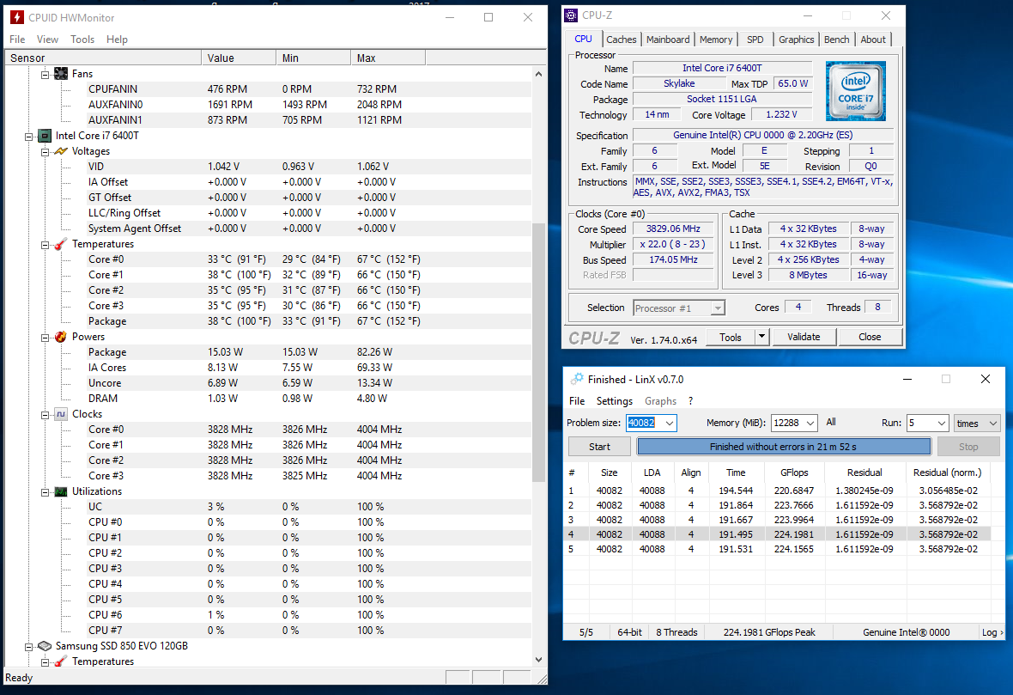The image size is (1013, 695).
Task: Click the GFlops column header in LinX
Action: [793, 472]
